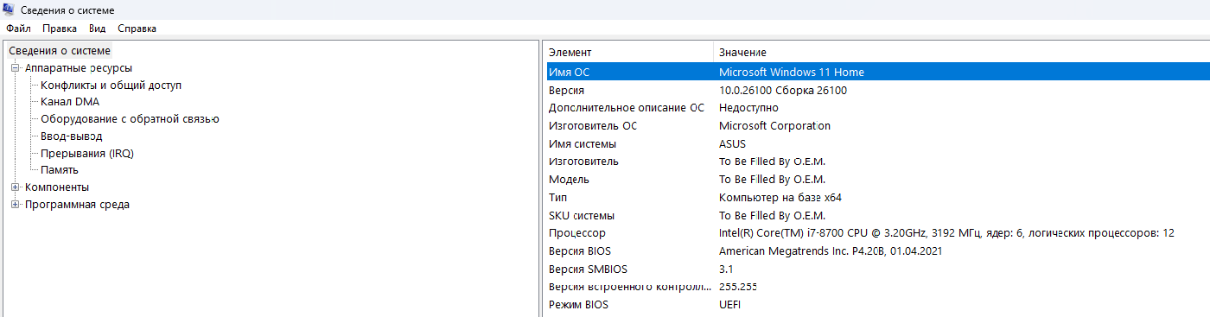Select the Аппаратные ресурсы tree item
Image resolution: width=1210 pixels, height=317 pixels.
pyautogui.click(x=79, y=67)
